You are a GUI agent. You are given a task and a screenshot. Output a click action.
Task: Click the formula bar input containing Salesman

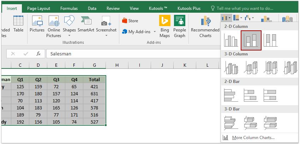(x=134, y=54)
